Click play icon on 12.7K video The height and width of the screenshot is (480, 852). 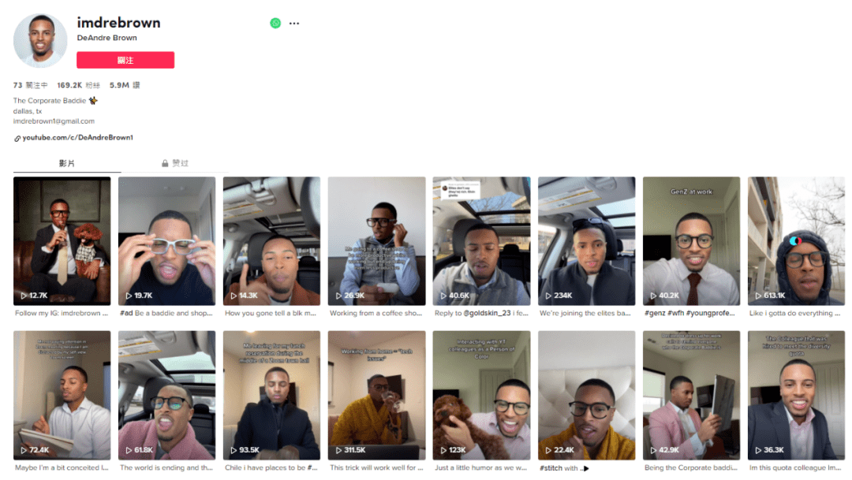click(24, 296)
